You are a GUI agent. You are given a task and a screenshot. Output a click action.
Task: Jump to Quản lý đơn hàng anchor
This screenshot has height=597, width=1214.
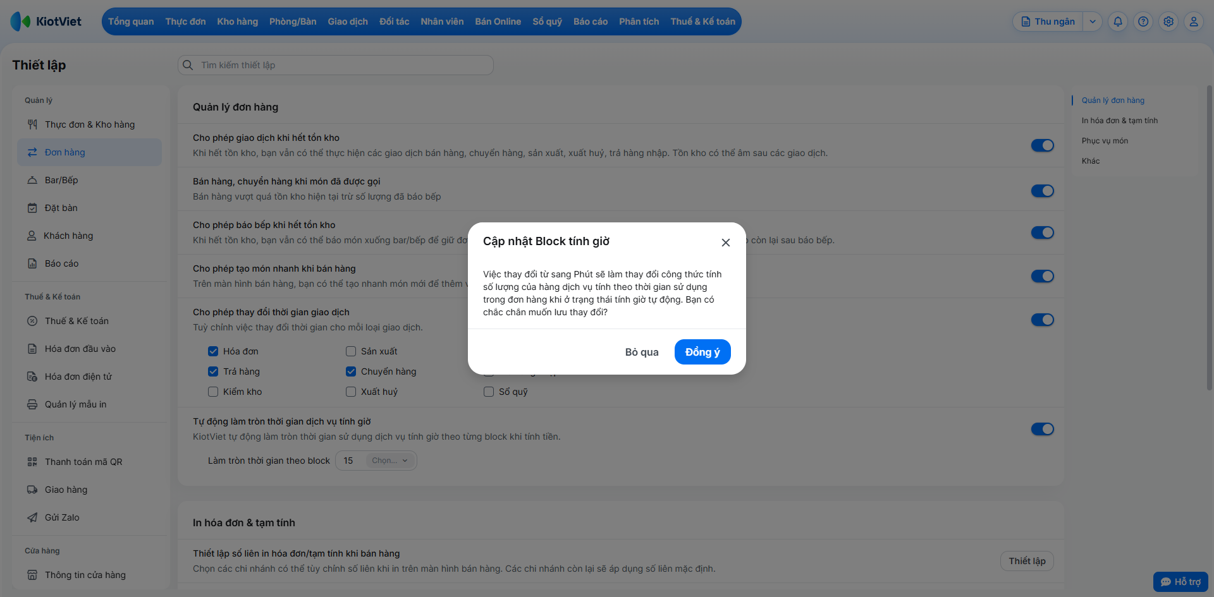tap(1113, 100)
